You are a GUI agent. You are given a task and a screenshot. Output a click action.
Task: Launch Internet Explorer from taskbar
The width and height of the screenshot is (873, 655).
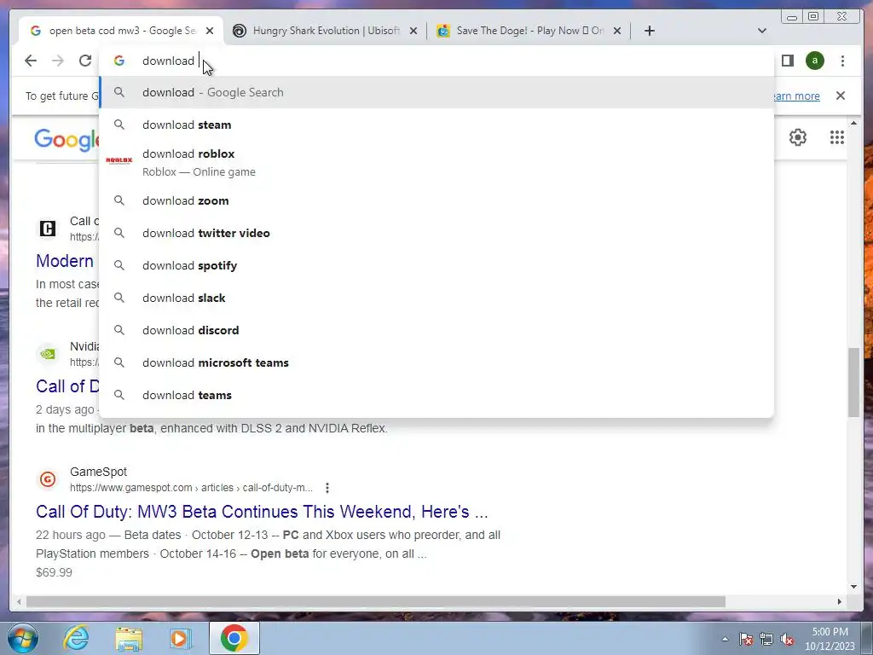pyautogui.click(x=76, y=638)
